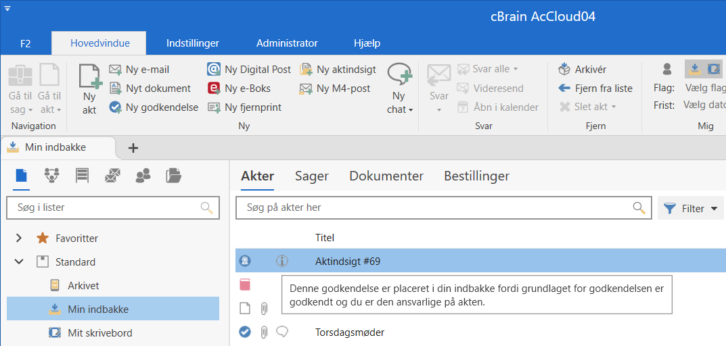Click the Arkivér button
Viewport: 726px width, 346px height.
(x=583, y=69)
